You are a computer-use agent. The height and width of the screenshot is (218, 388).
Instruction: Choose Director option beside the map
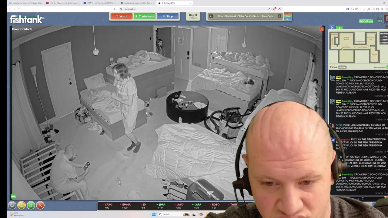(385, 40)
